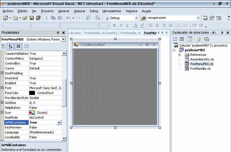Select AssemblyInfo.vb in solution explorer
Viewport: 231px width, 152px height.
(x=202, y=59)
